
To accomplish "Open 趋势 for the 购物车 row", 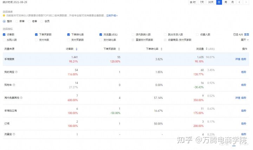I will click(244, 85).
